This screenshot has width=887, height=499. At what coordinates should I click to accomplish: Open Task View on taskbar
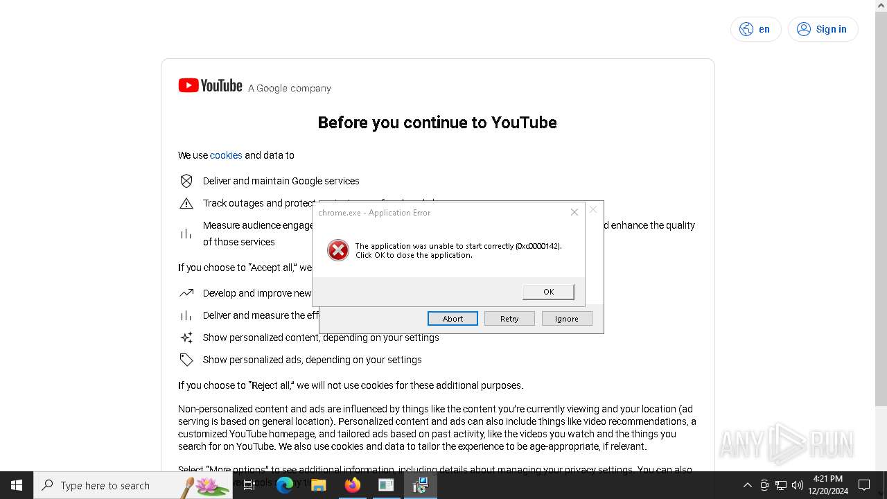click(249, 485)
